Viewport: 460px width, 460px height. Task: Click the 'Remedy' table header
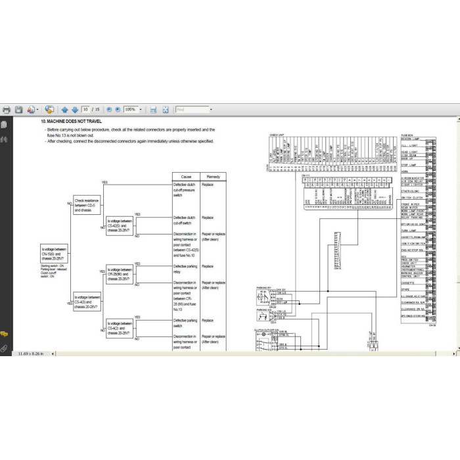[x=214, y=177]
